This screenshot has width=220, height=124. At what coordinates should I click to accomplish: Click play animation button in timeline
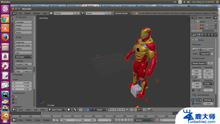pyautogui.click(x=125, y=120)
